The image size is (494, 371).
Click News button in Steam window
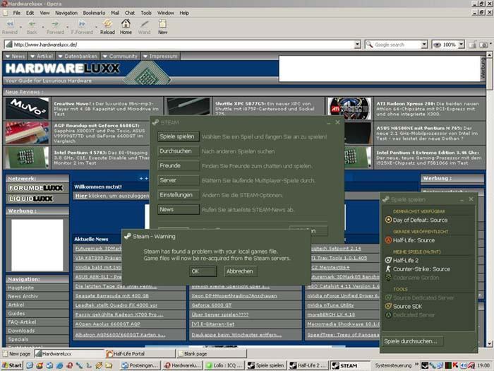(179, 209)
